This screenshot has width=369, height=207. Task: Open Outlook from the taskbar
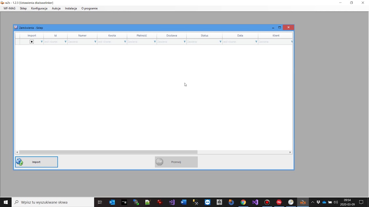click(x=112, y=202)
